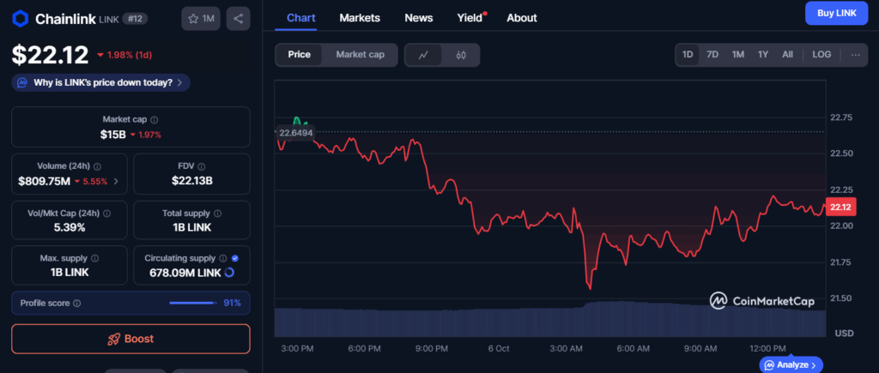Switch to the Yield tab
The height and width of the screenshot is (373, 879).
click(468, 18)
